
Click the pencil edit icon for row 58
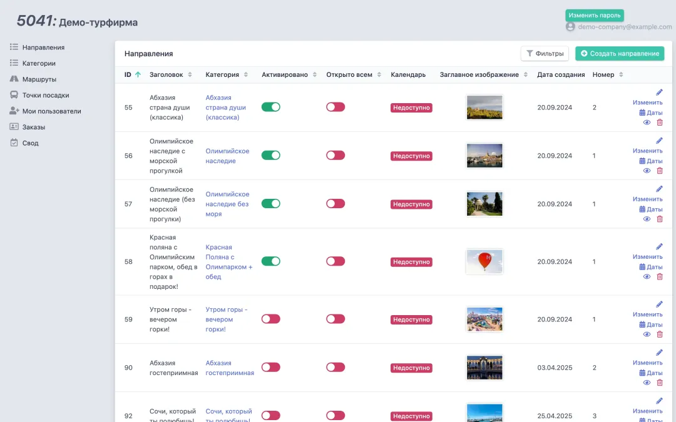point(659,246)
